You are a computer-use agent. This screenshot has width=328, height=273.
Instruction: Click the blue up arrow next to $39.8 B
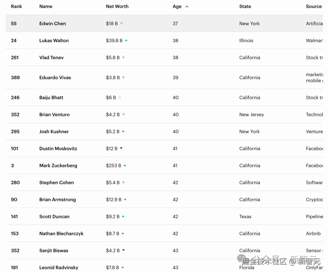[126, 40]
